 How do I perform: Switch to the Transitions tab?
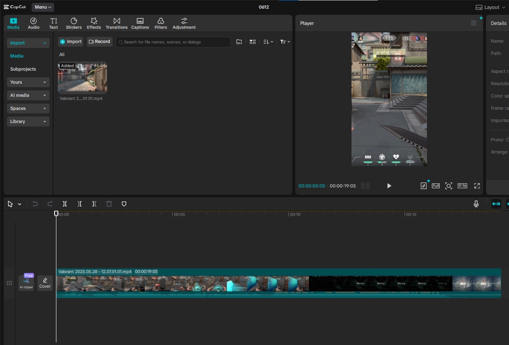[117, 23]
